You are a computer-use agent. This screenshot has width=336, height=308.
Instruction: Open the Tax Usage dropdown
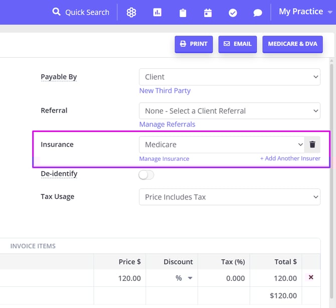pyautogui.click(x=229, y=197)
